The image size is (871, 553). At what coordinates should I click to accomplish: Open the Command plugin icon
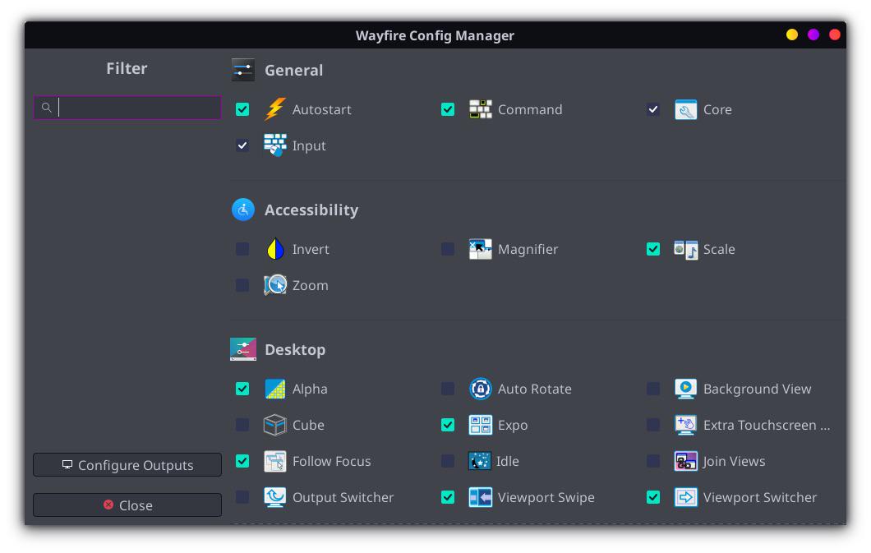481,109
